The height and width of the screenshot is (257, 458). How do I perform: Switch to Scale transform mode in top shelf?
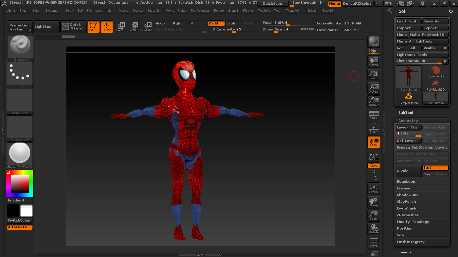coord(133,27)
